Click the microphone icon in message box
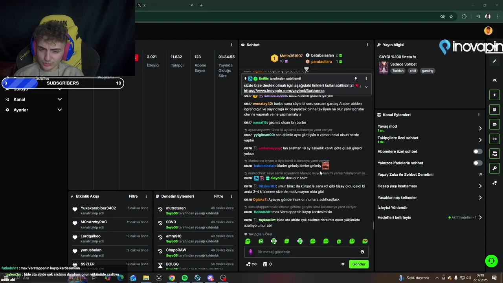The width and height of the screenshot is (503, 283). (x=251, y=252)
